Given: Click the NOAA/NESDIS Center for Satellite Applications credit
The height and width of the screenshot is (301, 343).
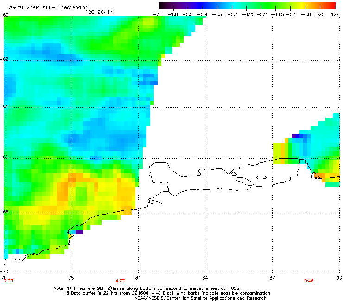Looking at the screenshot, I should click(200, 298).
